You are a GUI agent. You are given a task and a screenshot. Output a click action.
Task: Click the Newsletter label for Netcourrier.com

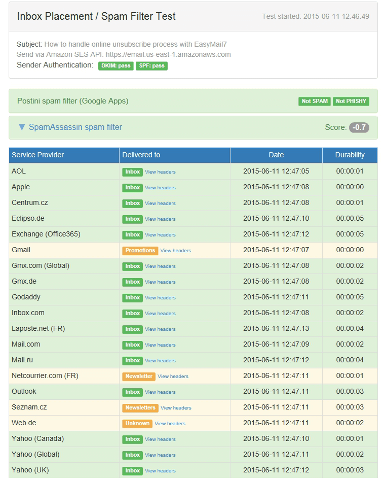coord(139,377)
